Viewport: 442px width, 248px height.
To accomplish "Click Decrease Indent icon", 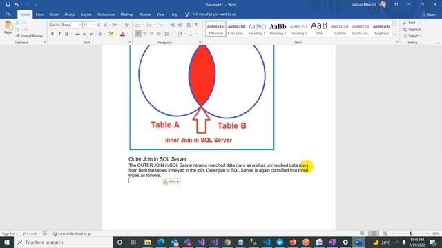I will tap(173, 25).
